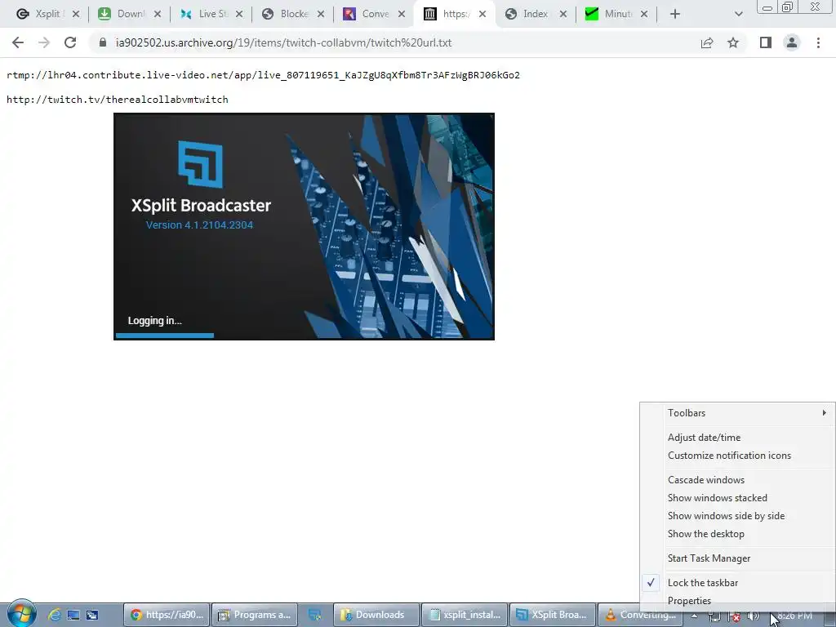Reload the current page
The height and width of the screenshot is (627, 836).
click(x=70, y=42)
